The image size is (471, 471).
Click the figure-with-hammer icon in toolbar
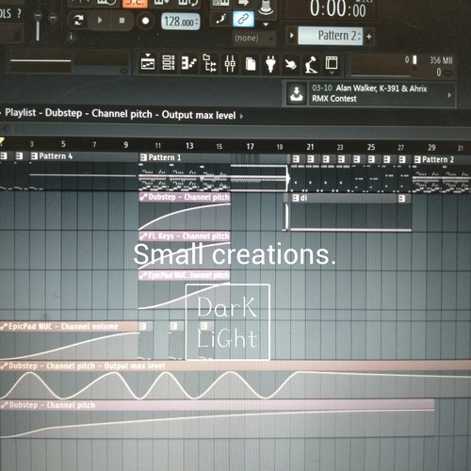[x=311, y=65]
